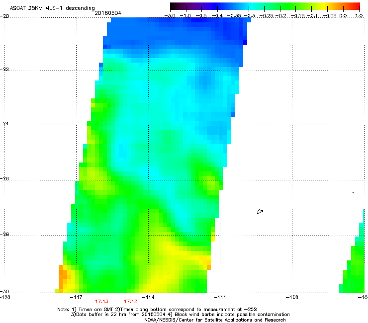
Task: Select the -0.25 color scale label
Action: coord(267,16)
